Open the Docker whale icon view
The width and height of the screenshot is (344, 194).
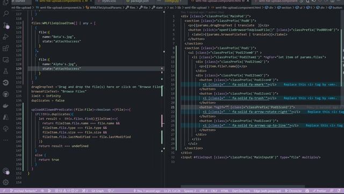(6, 106)
